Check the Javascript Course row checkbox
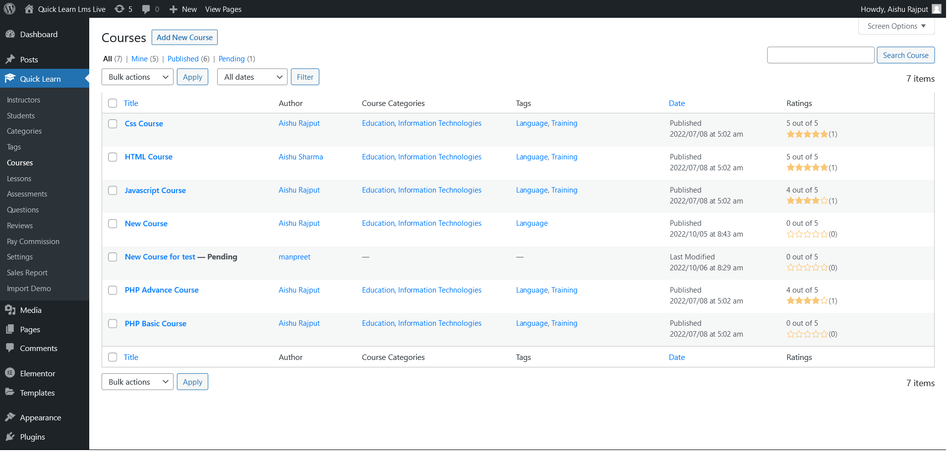This screenshot has height=452, width=952. click(x=113, y=191)
